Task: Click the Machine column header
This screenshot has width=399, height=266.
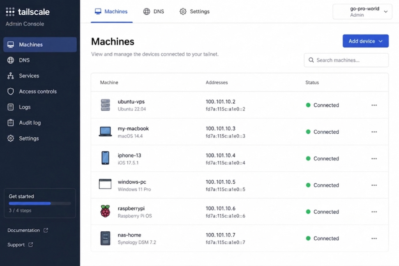Action: point(109,83)
